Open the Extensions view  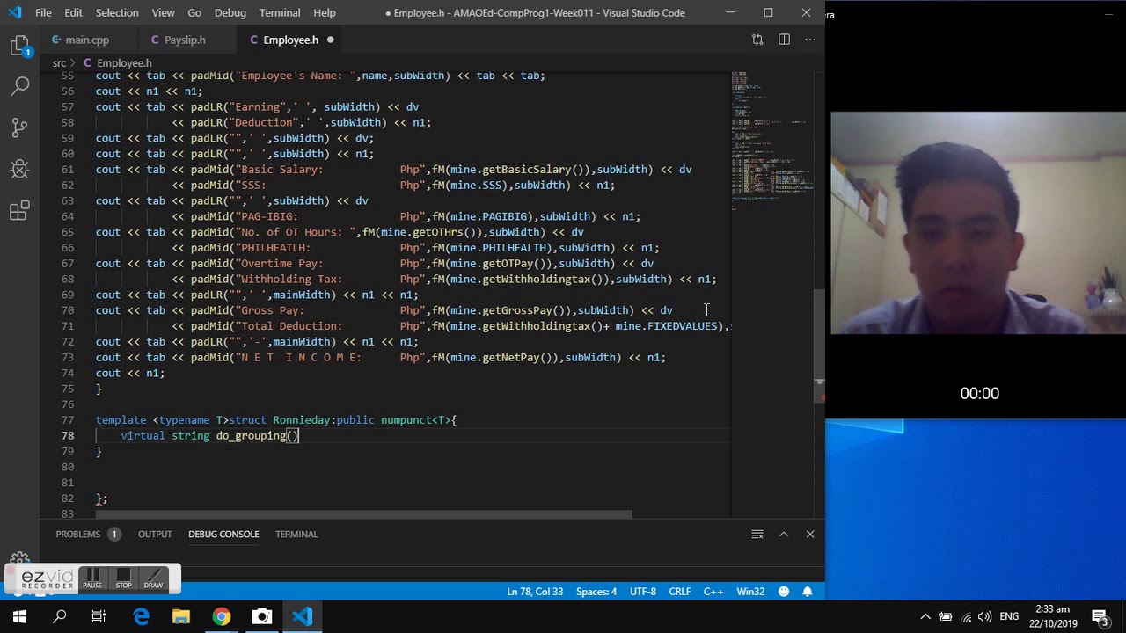pos(19,211)
